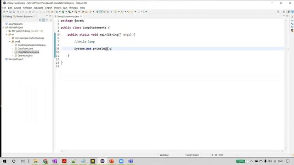Click the 9 : 29 : 140 cursor position
Screen dimensions: 294x165
click(217, 155)
